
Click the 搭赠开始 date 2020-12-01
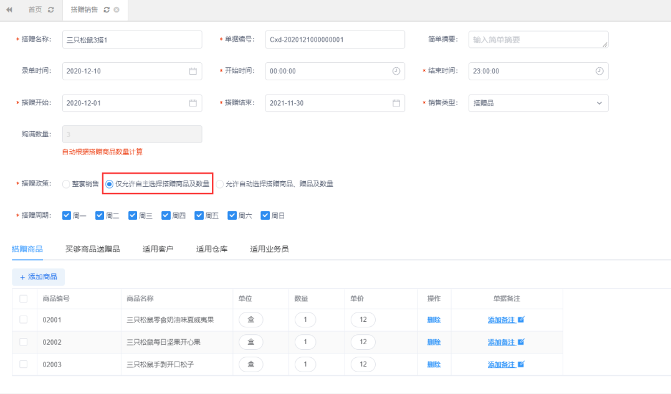click(132, 103)
